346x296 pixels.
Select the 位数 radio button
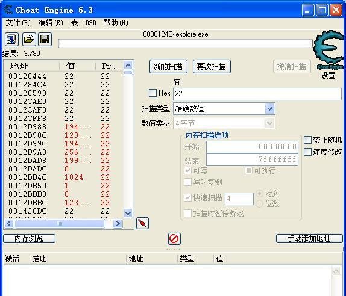(x=259, y=203)
